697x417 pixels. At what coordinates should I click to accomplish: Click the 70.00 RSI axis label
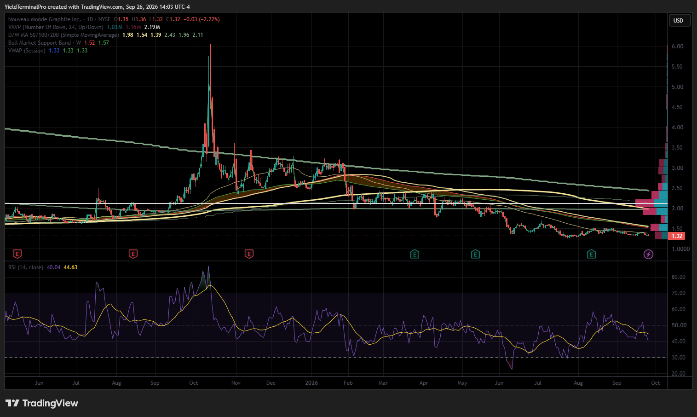679,293
